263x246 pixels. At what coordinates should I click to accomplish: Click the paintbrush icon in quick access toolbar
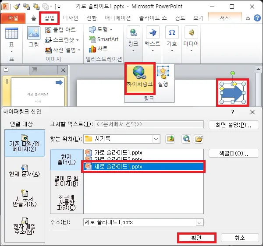17,7
